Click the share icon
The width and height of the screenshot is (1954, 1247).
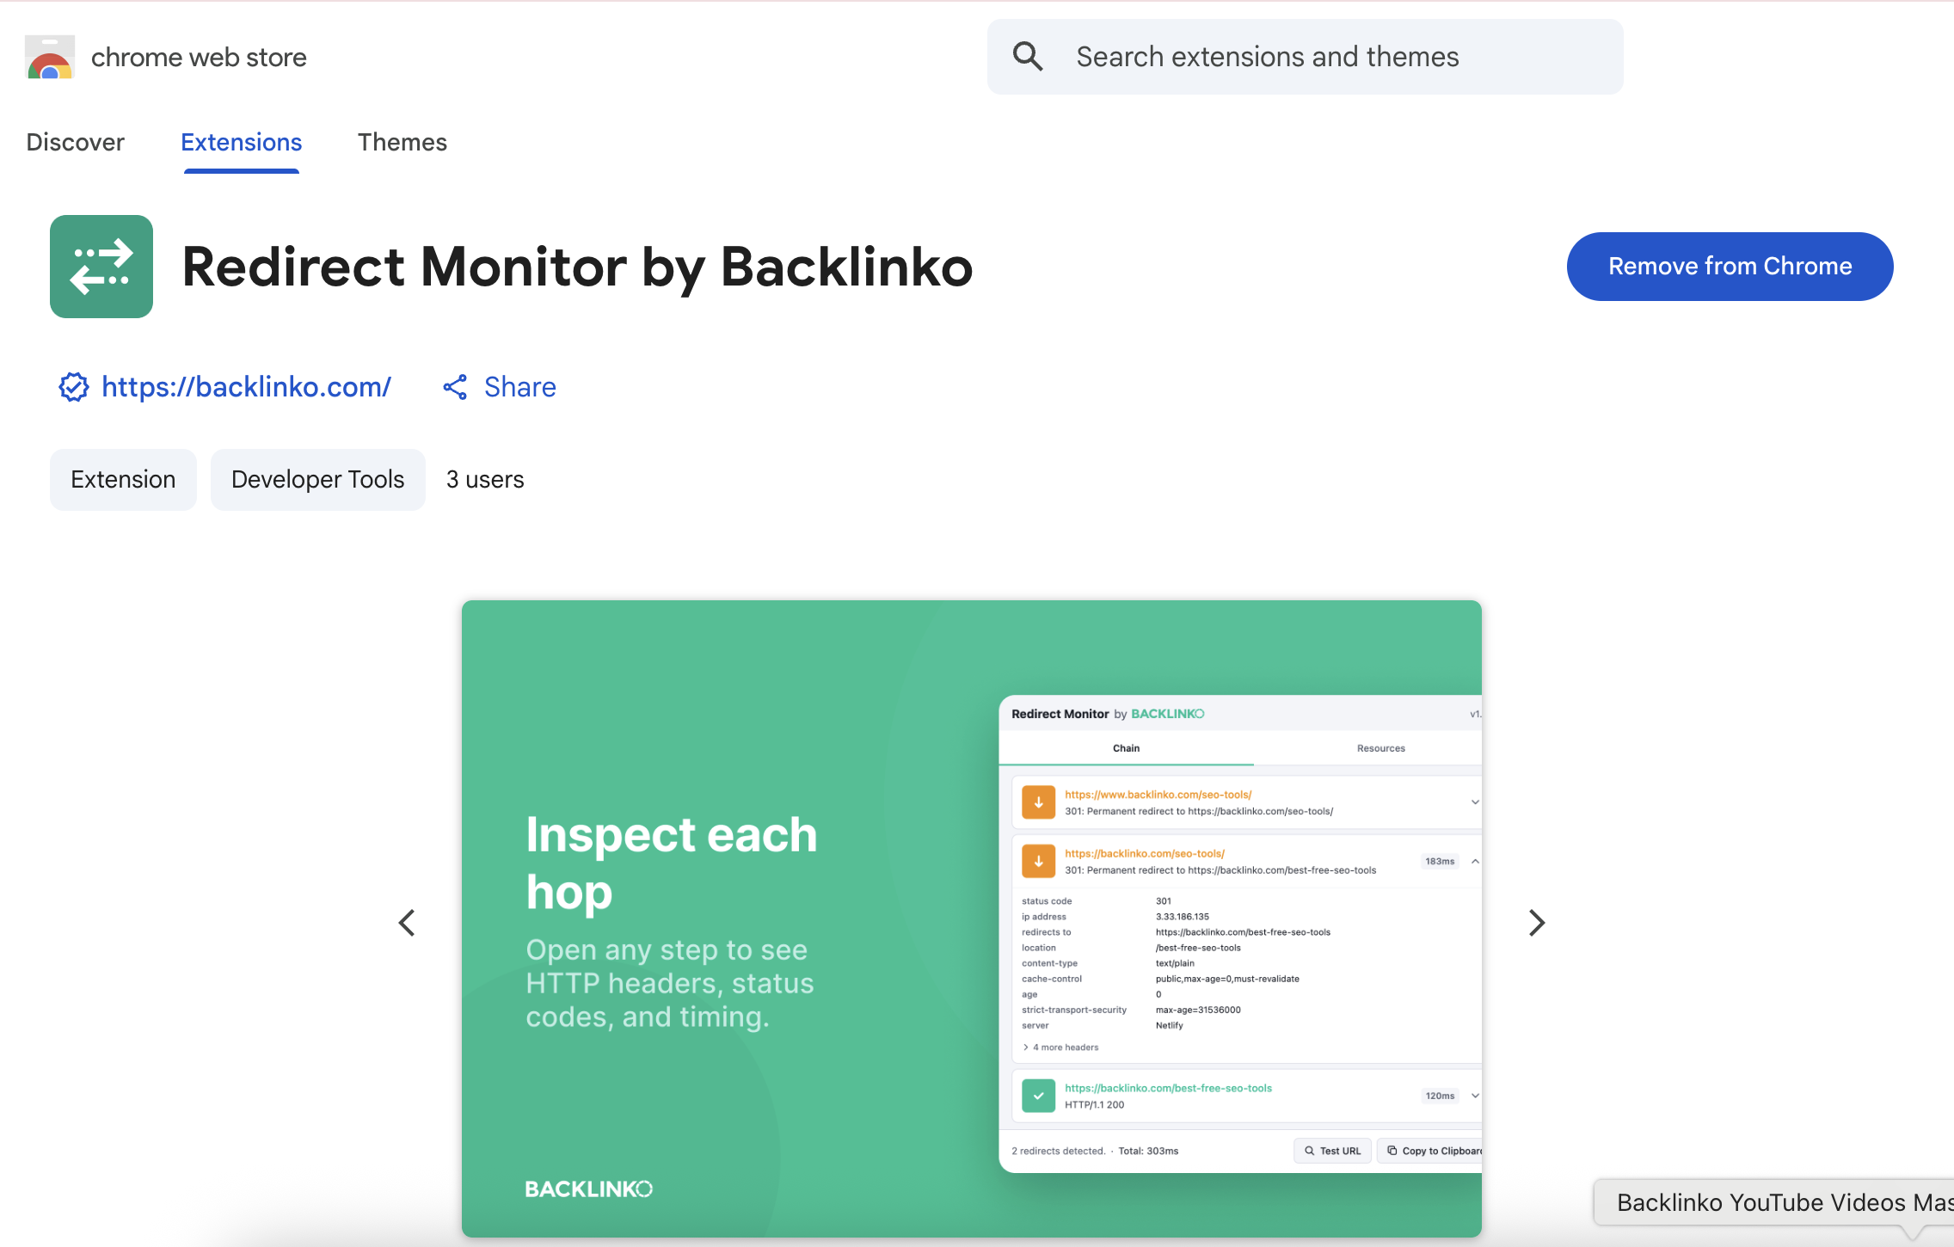455,387
